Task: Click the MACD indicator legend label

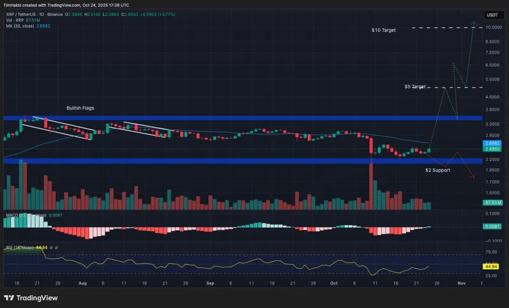Action: (x=11, y=215)
